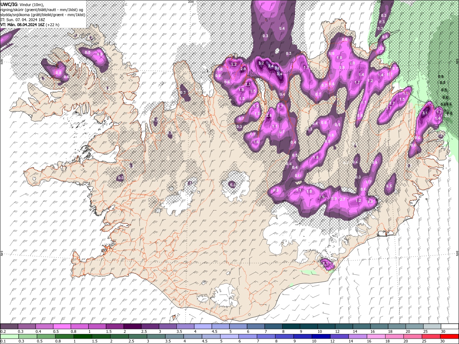This screenshot has height=344, width=459.
Task: Click the '2.6' snowfall value on the map
Action: click(269, 115)
